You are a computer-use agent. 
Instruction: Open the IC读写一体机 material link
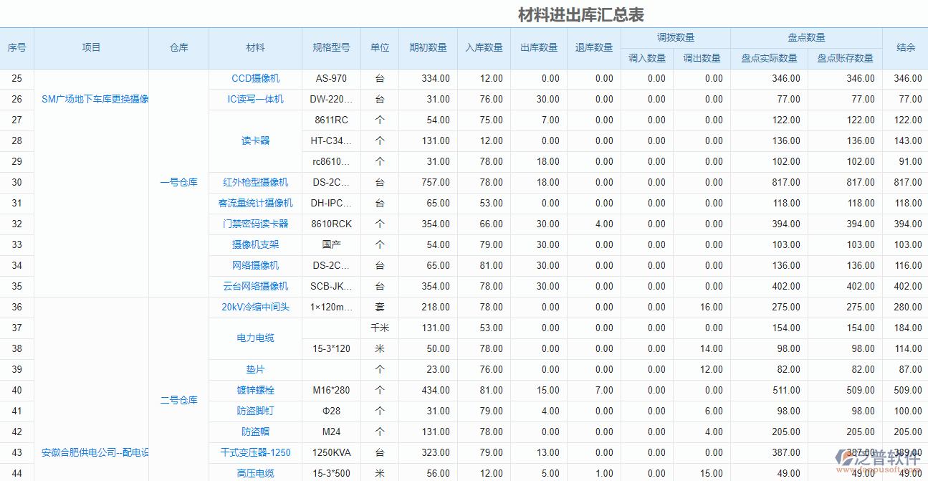coord(254,99)
